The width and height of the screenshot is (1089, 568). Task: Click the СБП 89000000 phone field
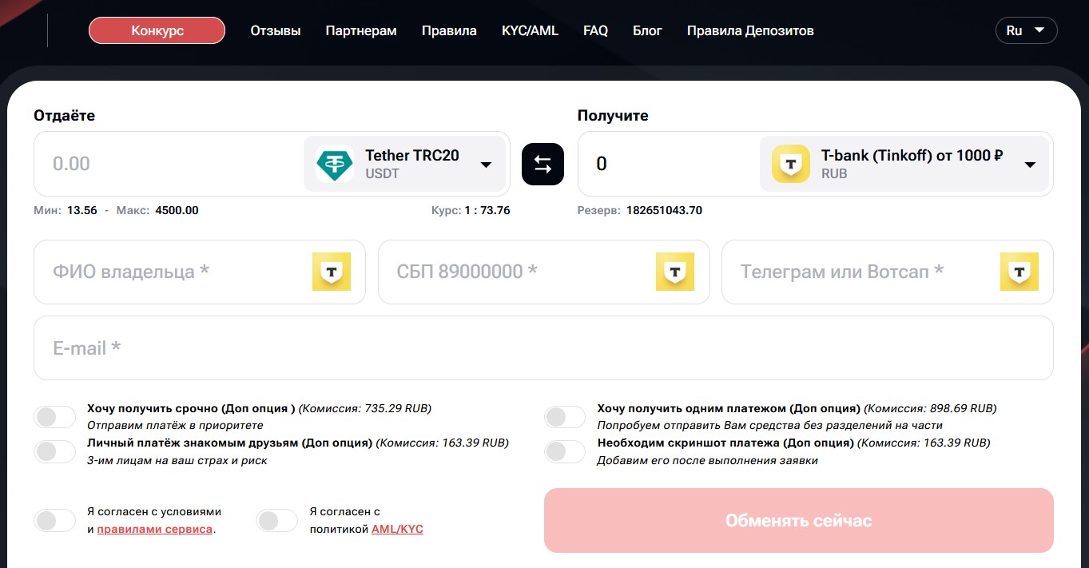pyautogui.click(x=543, y=272)
